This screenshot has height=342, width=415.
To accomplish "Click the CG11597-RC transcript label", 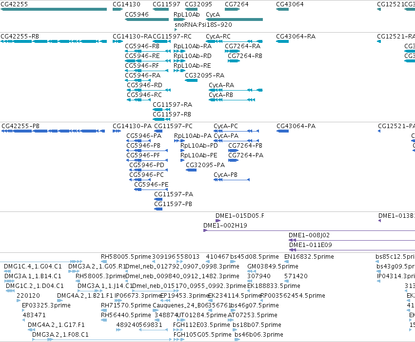I will (172, 36).
